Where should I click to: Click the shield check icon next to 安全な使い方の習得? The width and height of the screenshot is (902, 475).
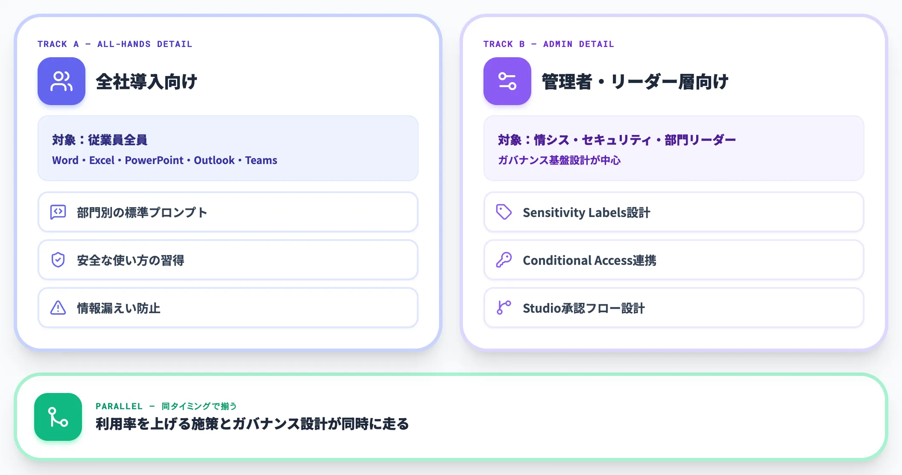58,260
